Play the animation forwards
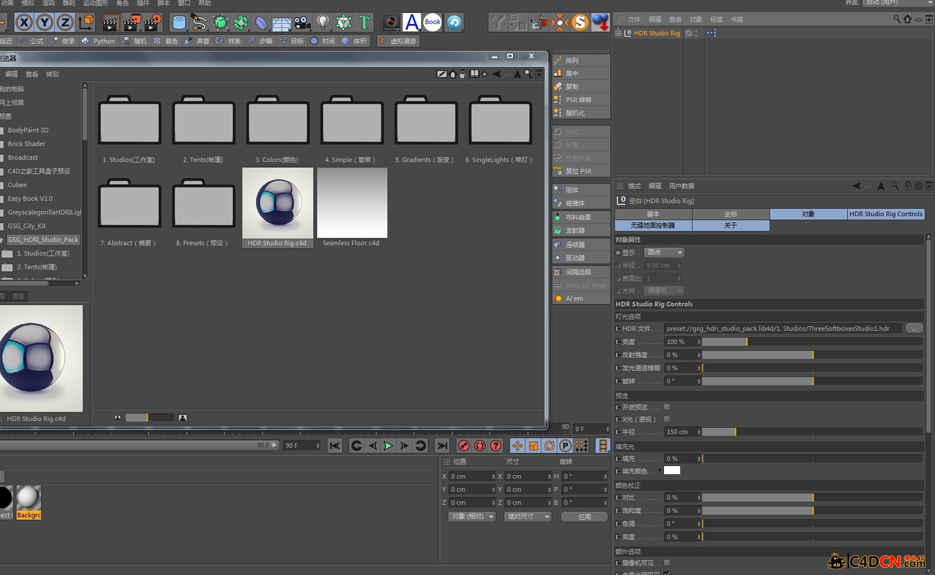Screen dimensions: 935x575 (x=388, y=446)
